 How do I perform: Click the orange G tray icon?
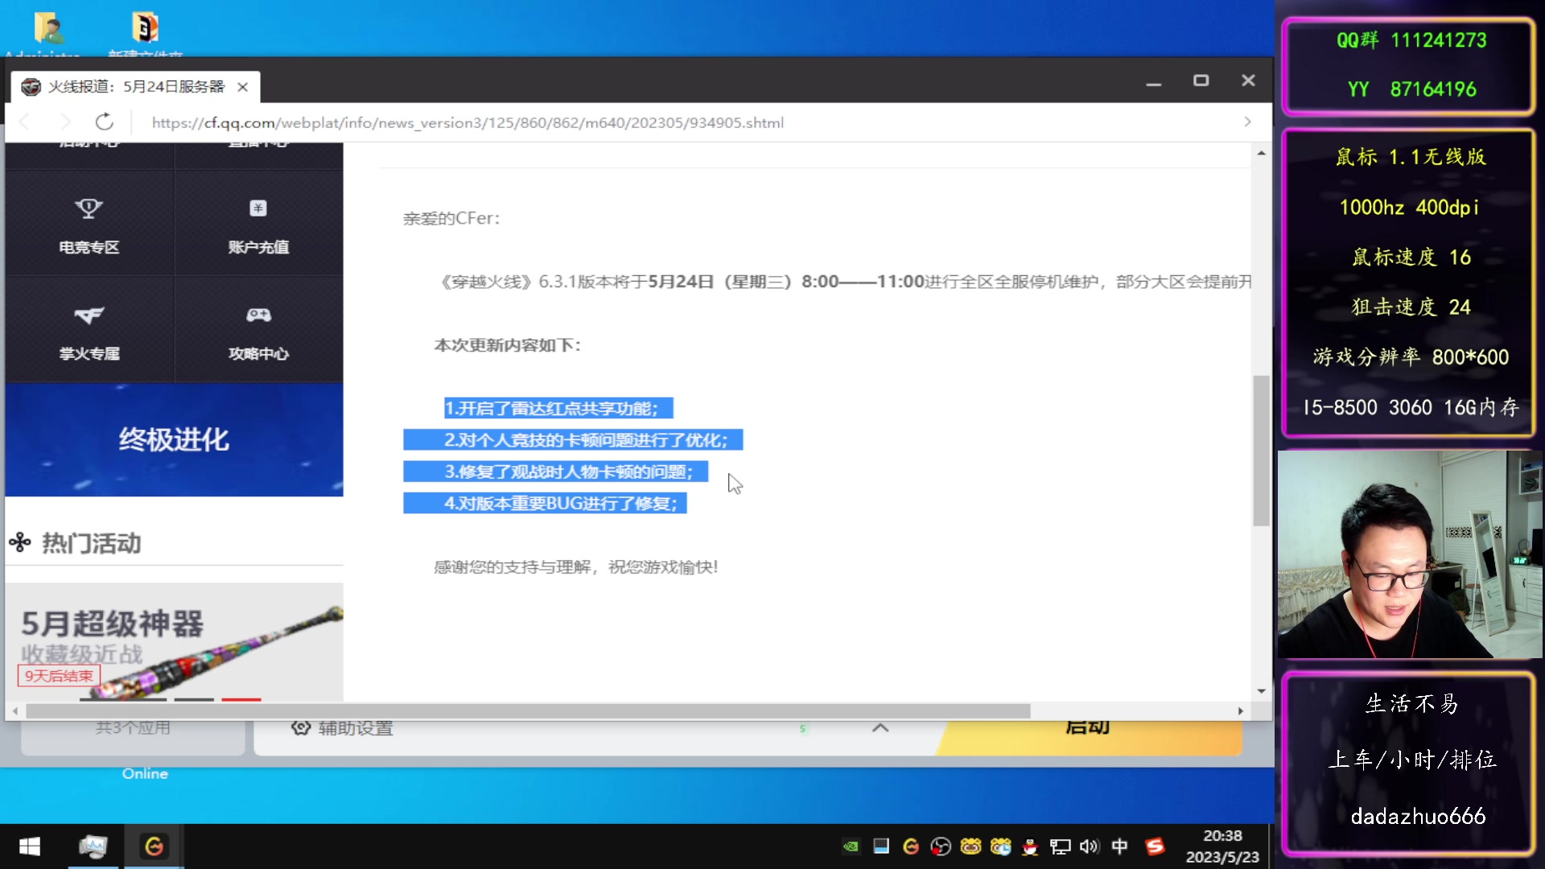click(x=911, y=846)
